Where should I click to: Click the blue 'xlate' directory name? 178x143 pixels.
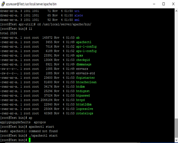78,16
